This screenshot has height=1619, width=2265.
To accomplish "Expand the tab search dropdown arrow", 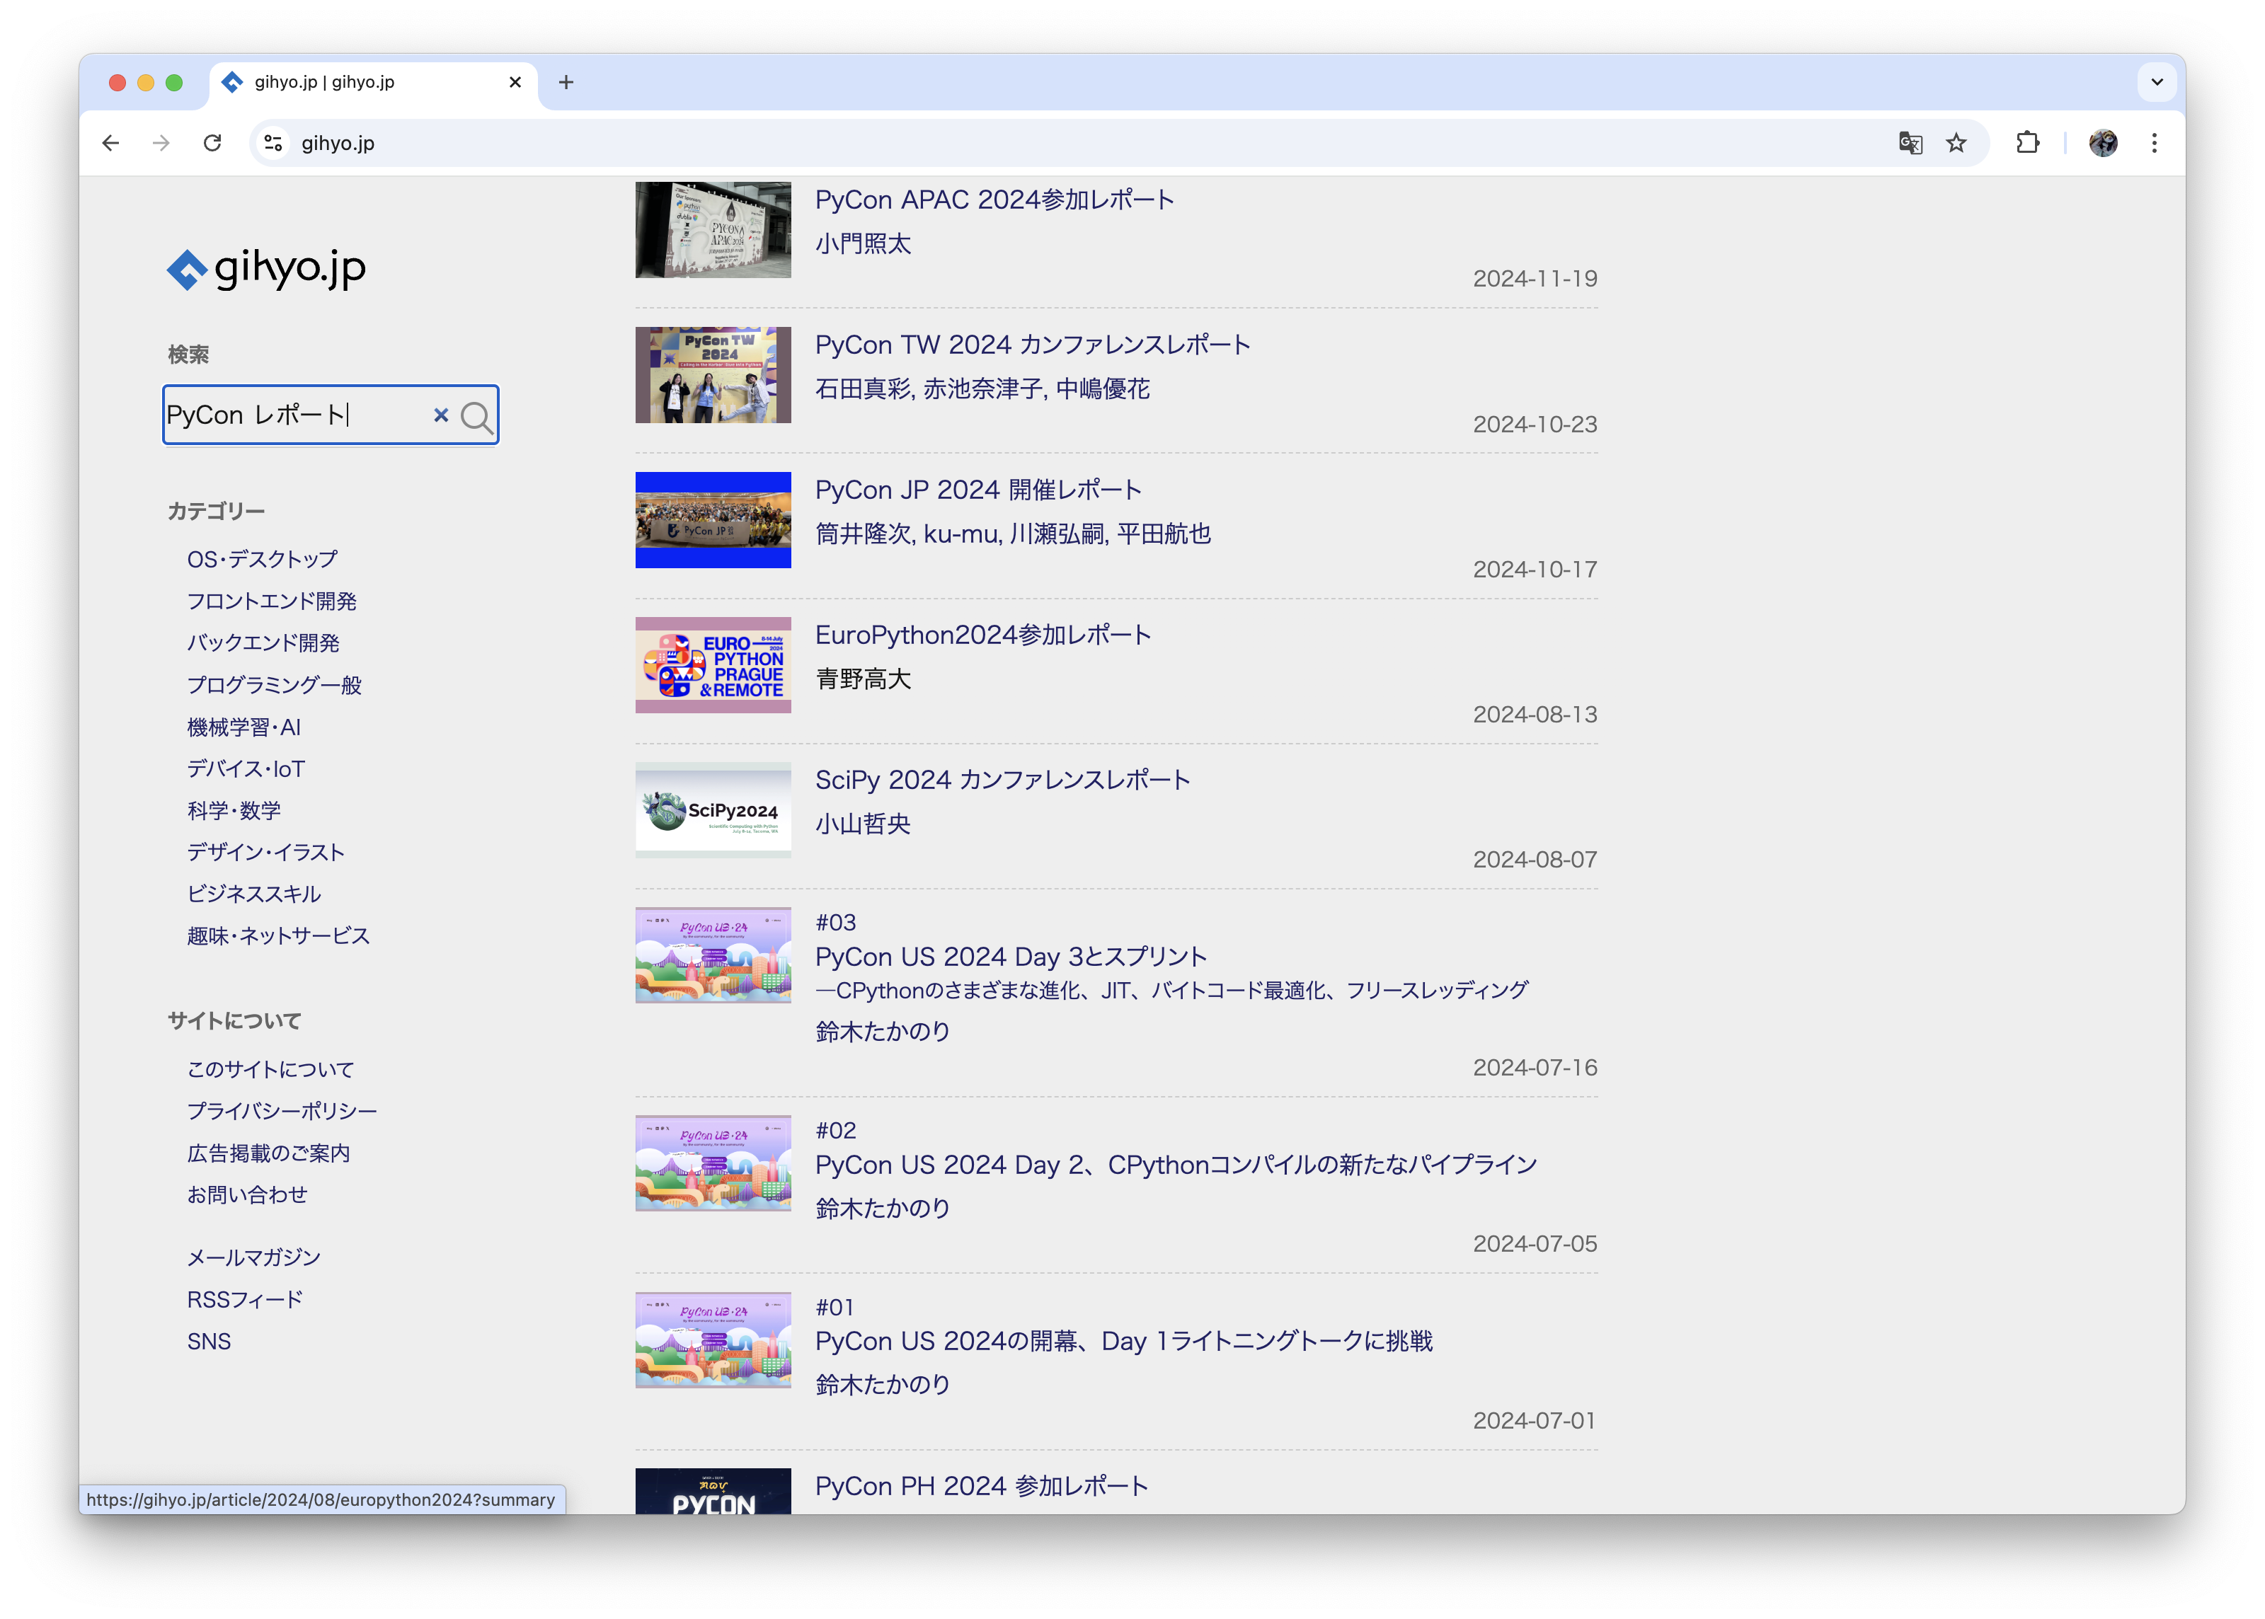I will point(2156,82).
